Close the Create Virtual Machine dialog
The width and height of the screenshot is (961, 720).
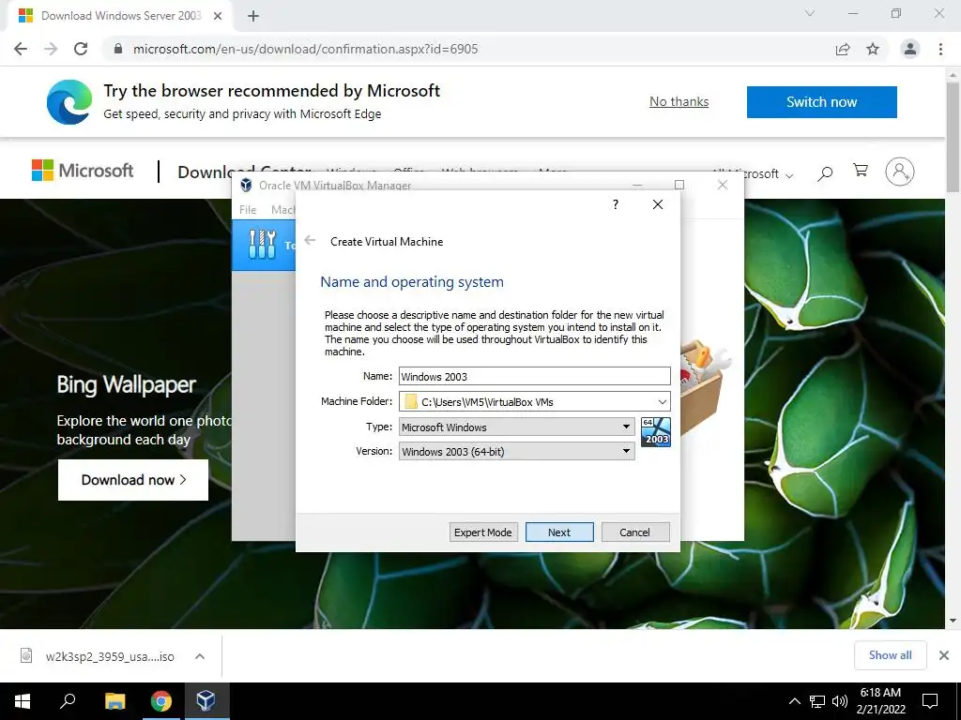click(x=658, y=204)
